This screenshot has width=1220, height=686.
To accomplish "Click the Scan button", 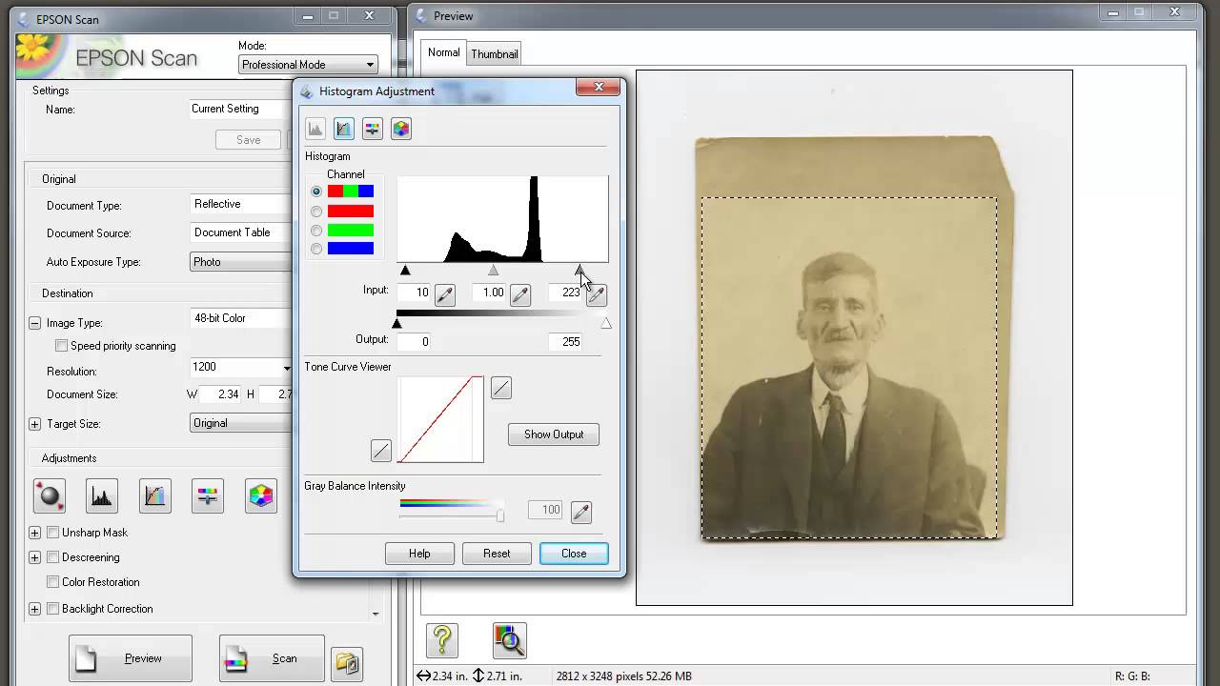I will pos(272,658).
